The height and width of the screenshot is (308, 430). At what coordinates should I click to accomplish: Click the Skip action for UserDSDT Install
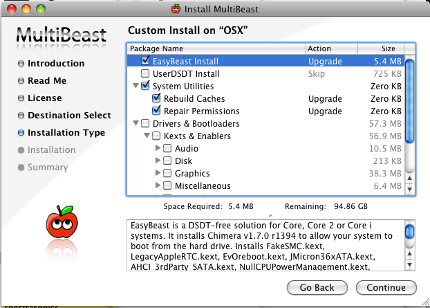click(x=317, y=74)
